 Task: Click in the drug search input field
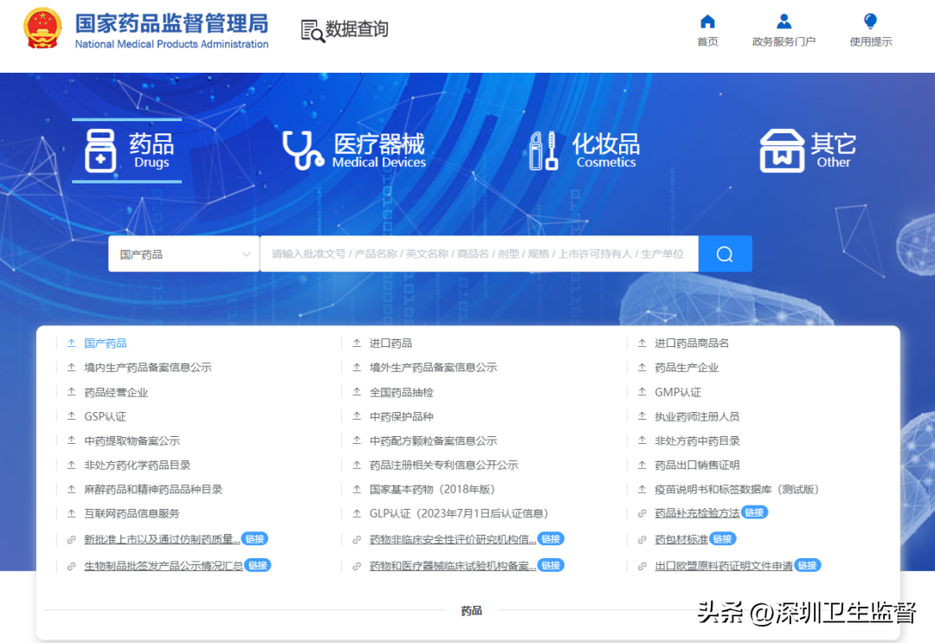tap(478, 254)
